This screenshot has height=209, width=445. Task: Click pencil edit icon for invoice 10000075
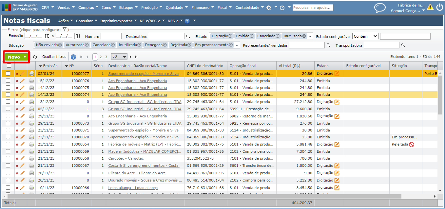pos(23,88)
